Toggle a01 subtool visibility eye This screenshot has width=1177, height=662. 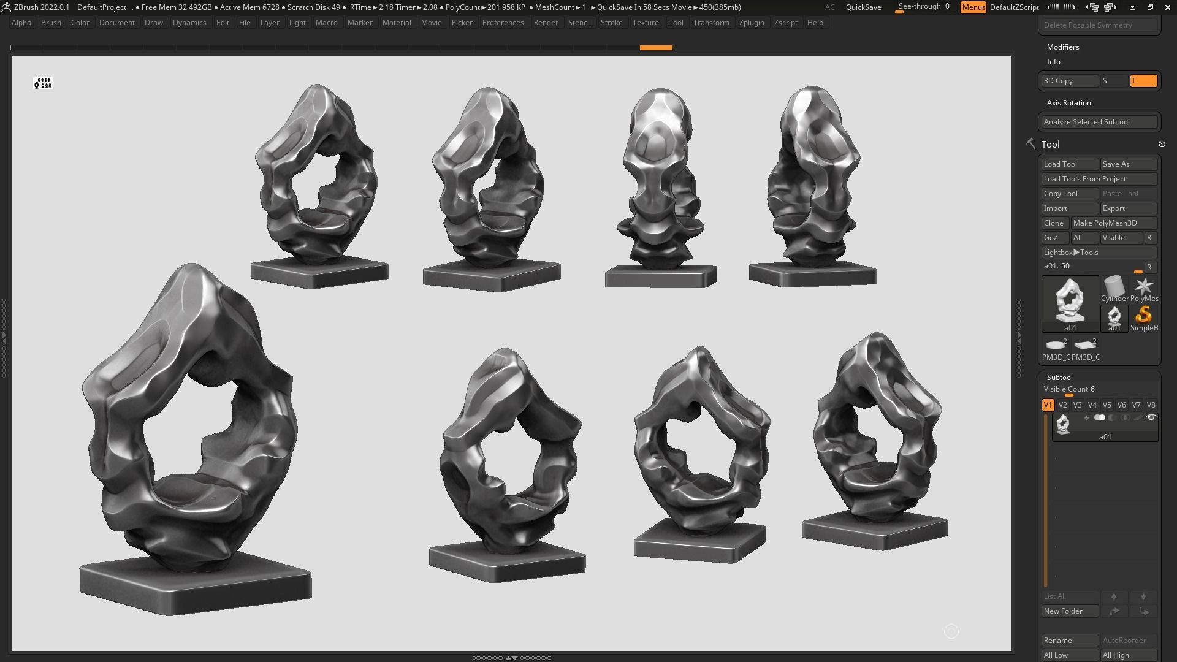(1151, 418)
